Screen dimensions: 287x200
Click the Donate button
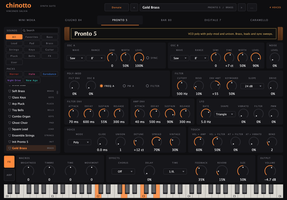tap(117, 8)
